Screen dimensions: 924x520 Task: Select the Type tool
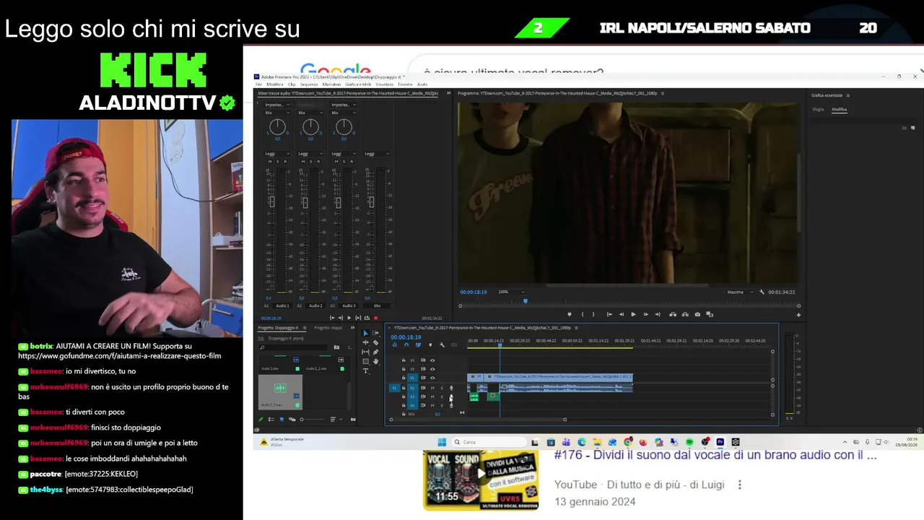(365, 370)
